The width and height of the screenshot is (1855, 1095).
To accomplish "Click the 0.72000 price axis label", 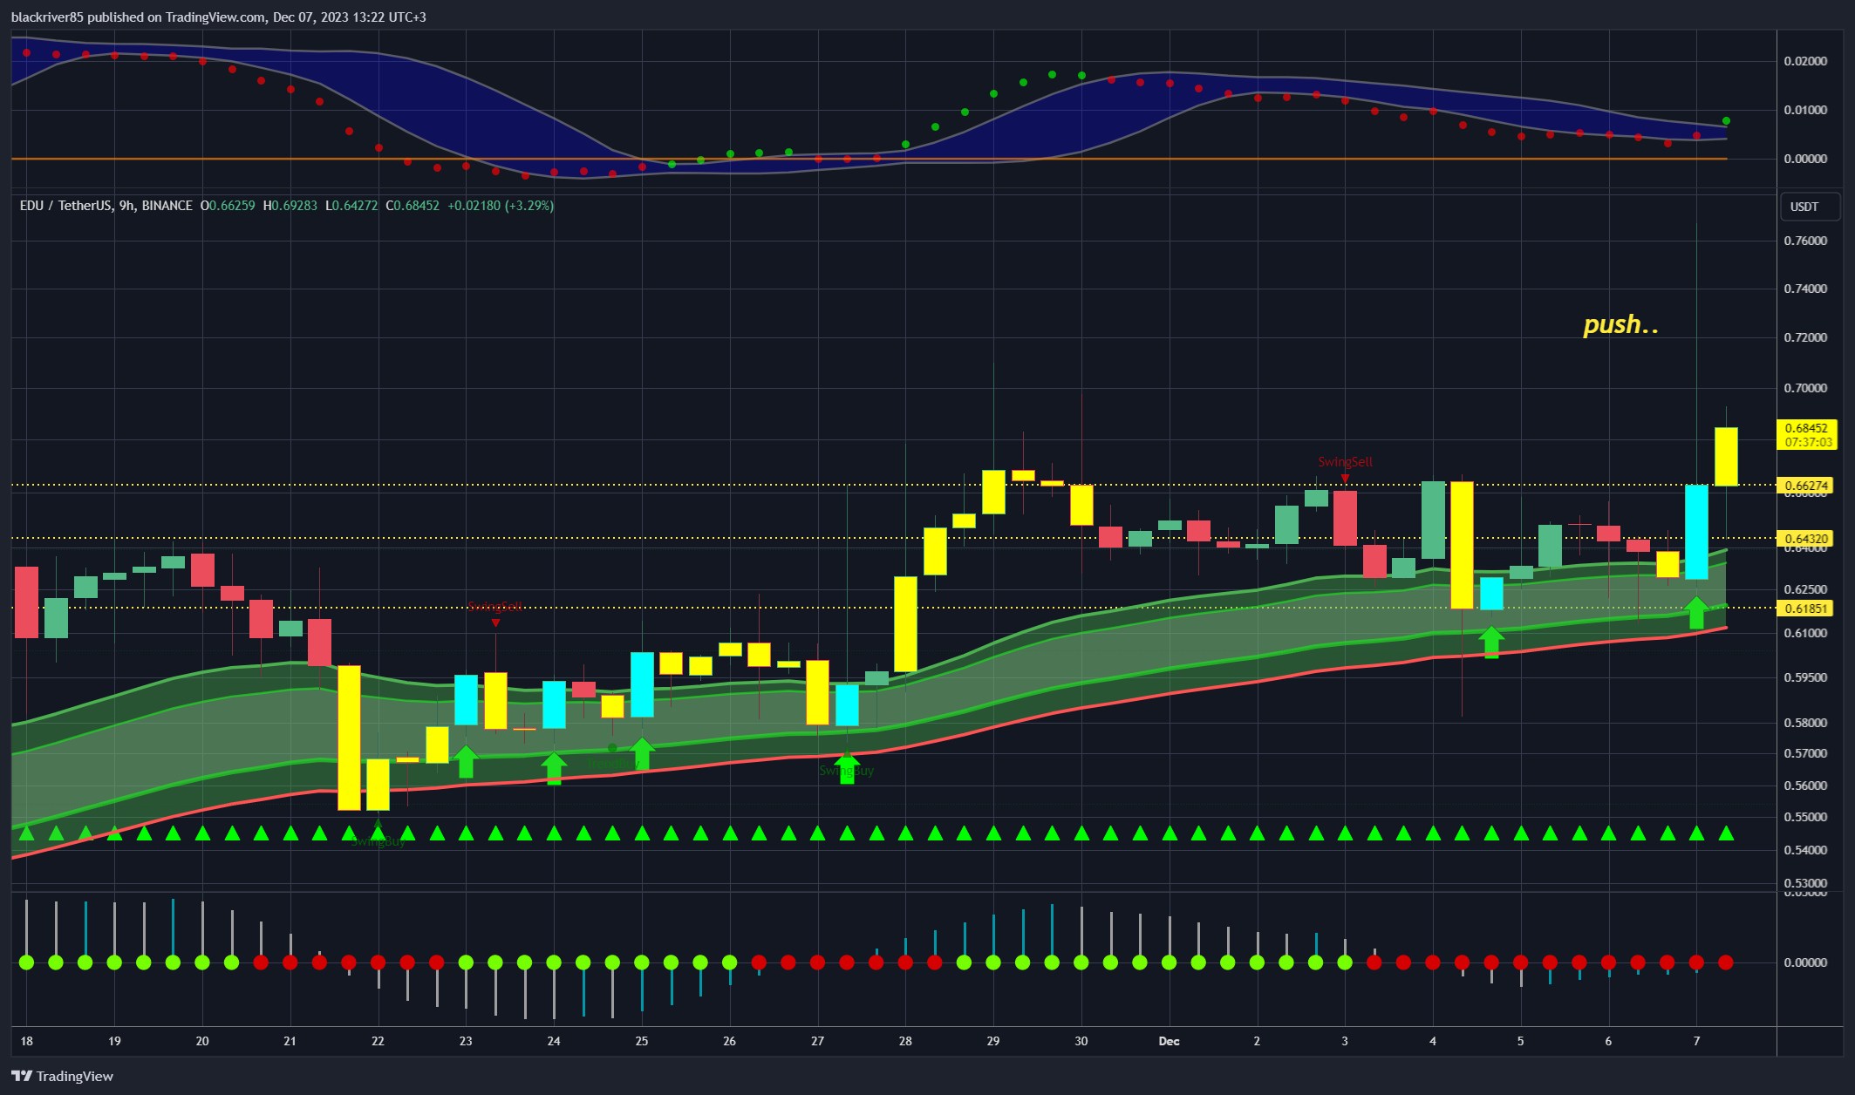I will pyautogui.click(x=1805, y=337).
